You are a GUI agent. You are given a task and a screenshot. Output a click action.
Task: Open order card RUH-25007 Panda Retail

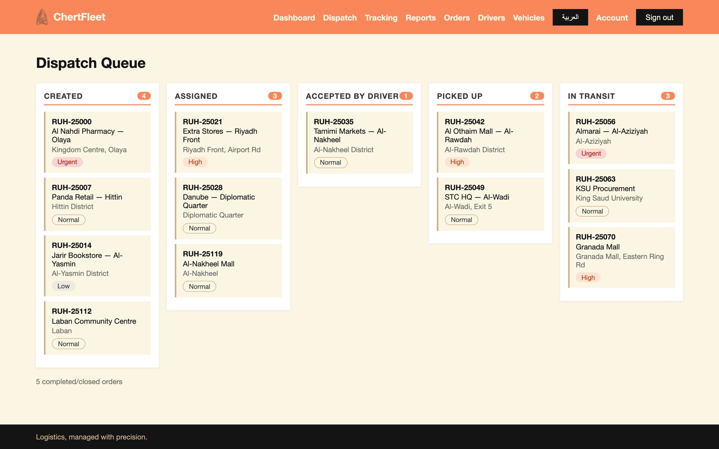coord(97,204)
